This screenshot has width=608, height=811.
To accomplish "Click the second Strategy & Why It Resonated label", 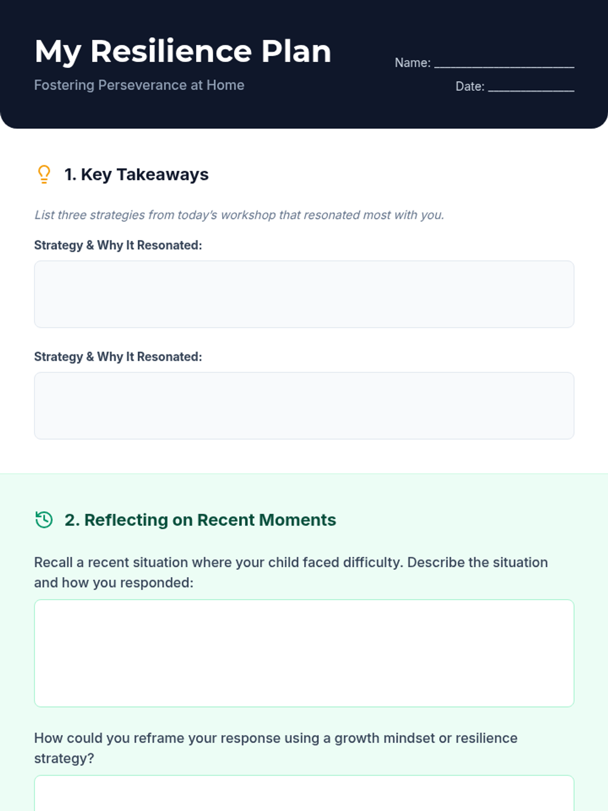I will [118, 357].
